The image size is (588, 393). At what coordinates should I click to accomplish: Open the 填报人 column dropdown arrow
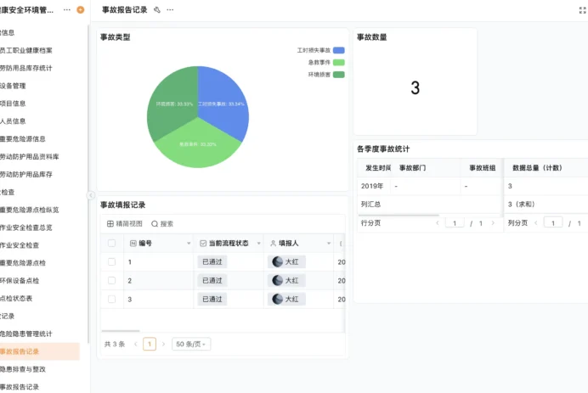coord(329,244)
